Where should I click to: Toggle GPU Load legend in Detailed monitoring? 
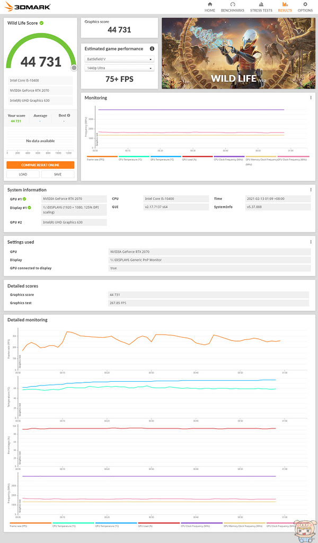pos(159,524)
